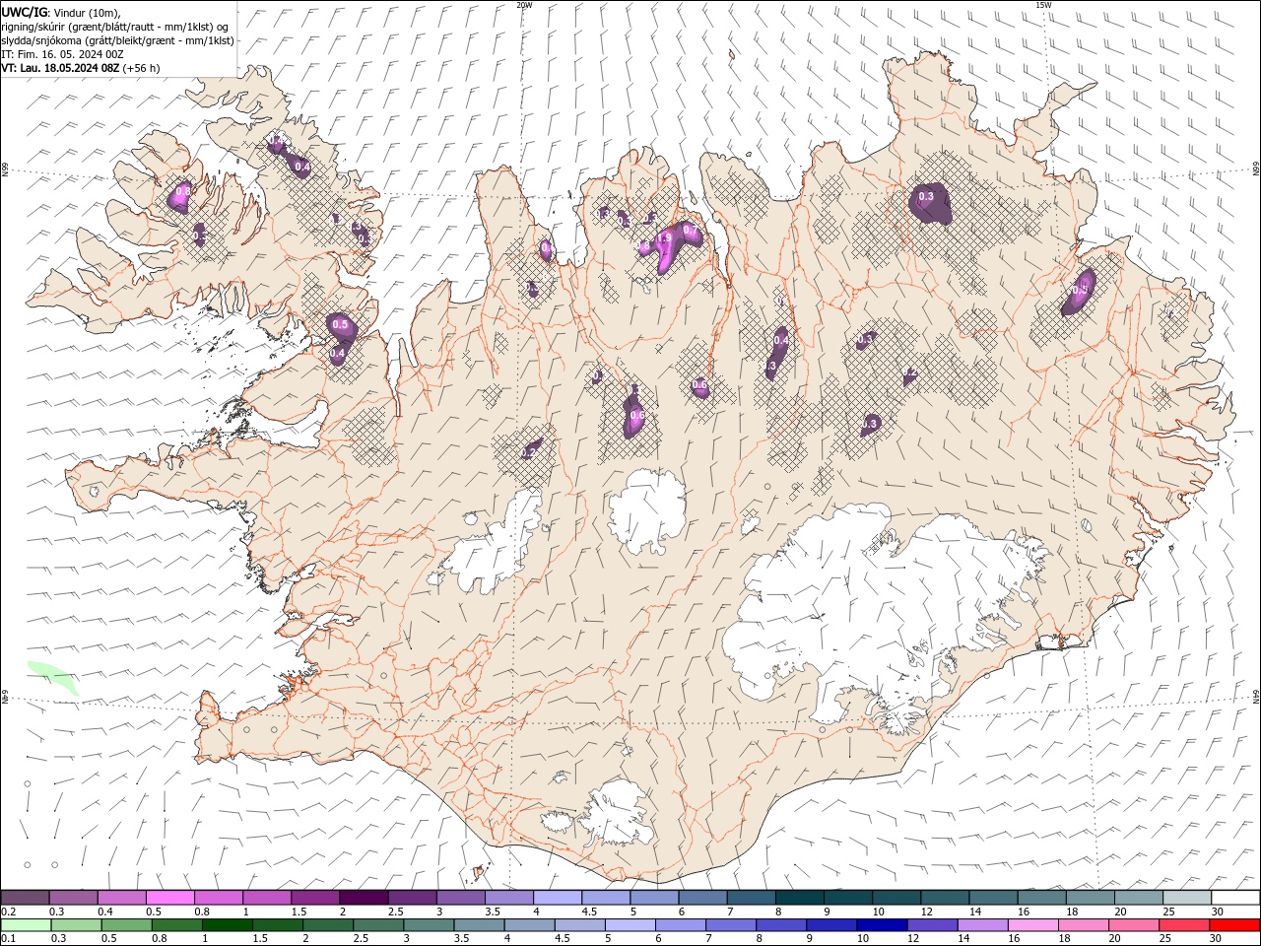Click the '66N' latitude label on right edge
This screenshot has height=946, width=1261.
coord(1256,169)
